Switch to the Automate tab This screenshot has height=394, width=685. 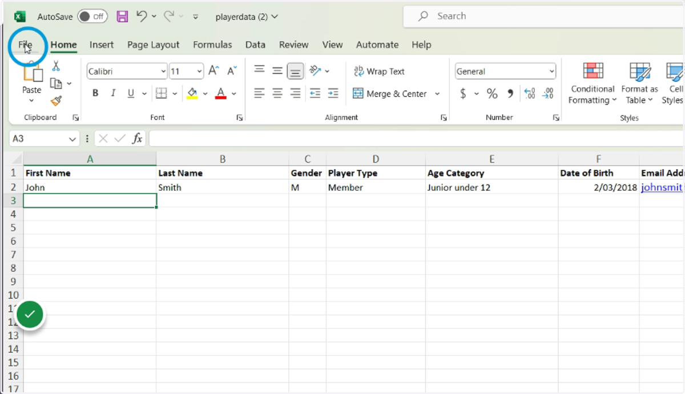click(x=377, y=45)
